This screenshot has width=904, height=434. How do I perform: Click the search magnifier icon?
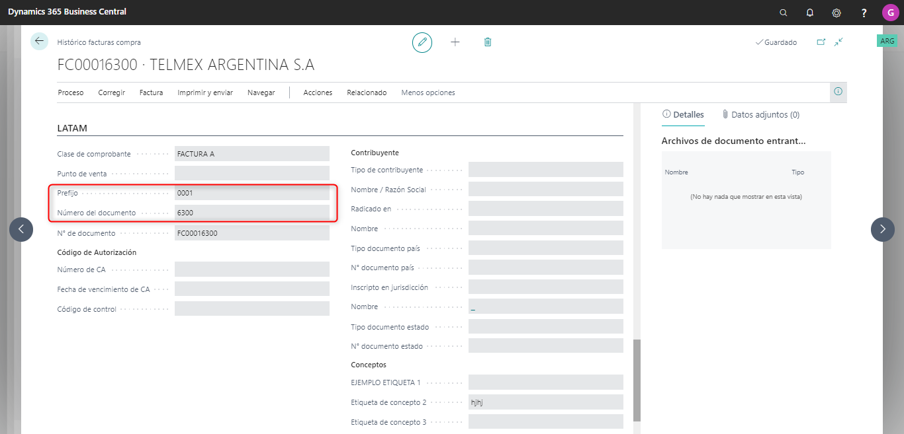click(784, 13)
